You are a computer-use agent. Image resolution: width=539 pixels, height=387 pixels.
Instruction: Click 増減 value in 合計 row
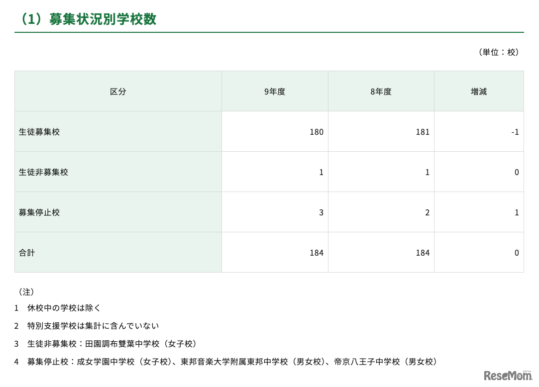[x=517, y=253]
